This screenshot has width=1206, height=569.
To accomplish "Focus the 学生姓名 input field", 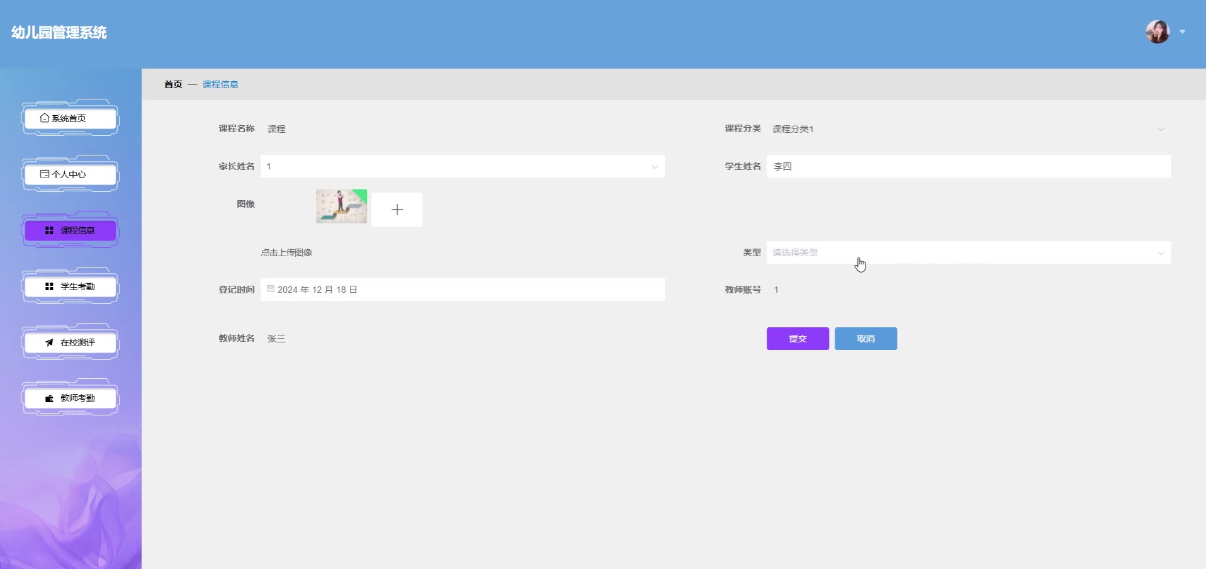I will 968,166.
